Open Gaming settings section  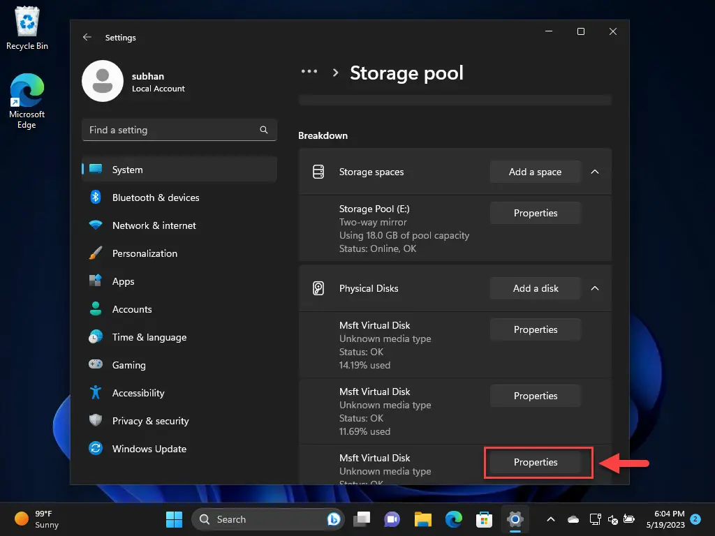click(x=128, y=365)
